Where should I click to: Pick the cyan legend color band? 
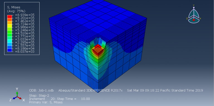(9, 41)
